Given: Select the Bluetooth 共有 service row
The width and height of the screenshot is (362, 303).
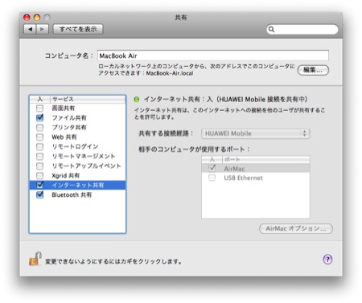Looking at the screenshot, I should point(77,194).
